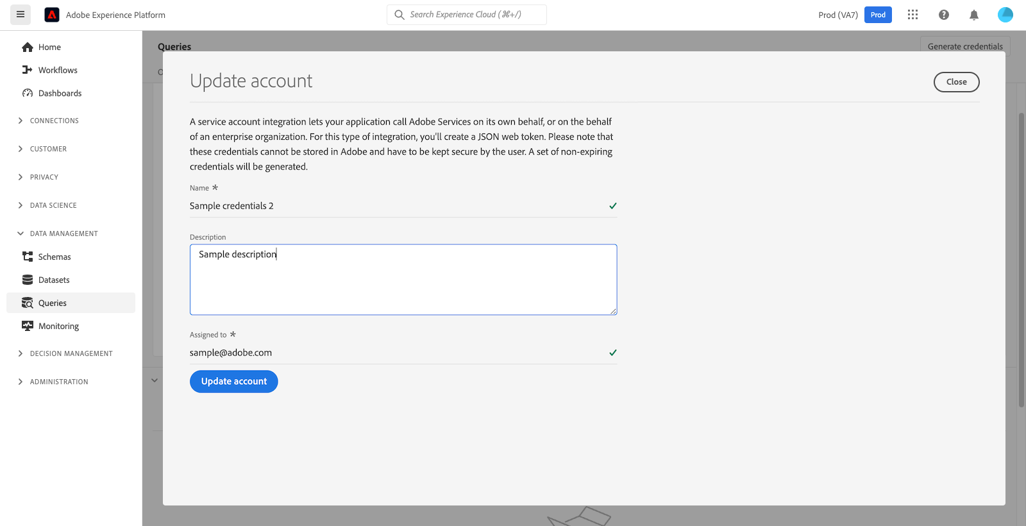Click the Update account button
The image size is (1026, 526).
tap(234, 382)
